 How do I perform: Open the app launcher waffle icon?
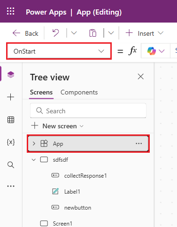[10, 11]
